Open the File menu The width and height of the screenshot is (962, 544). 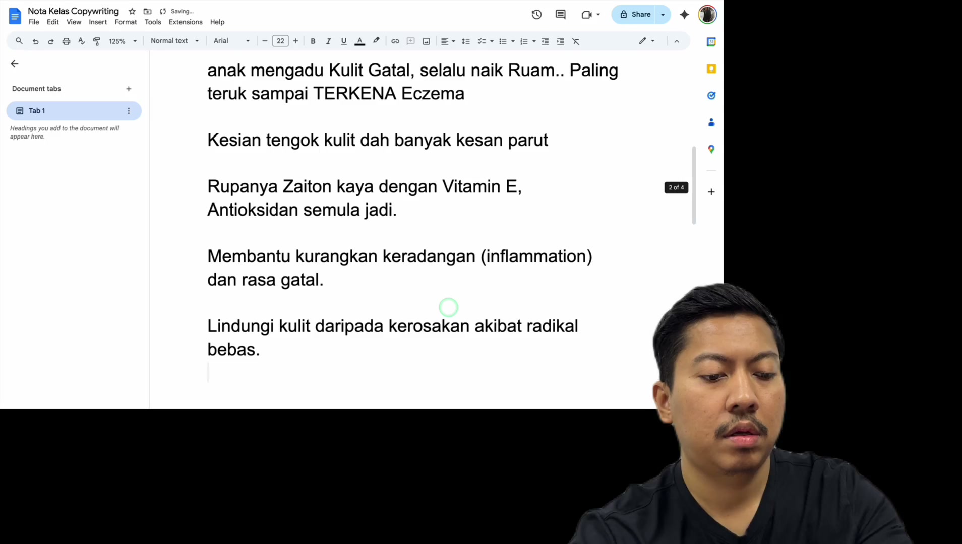coord(34,22)
